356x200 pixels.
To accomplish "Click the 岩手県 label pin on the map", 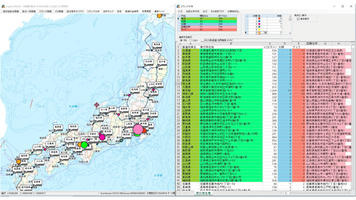I will (162, 62).
